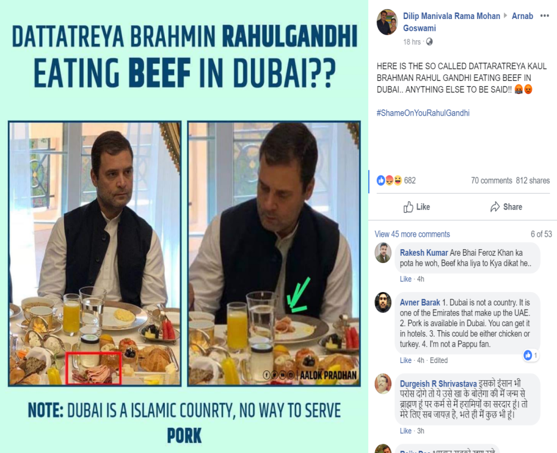
Task: Like Rakesh Kumar's comment
Action: pos(405,279)
